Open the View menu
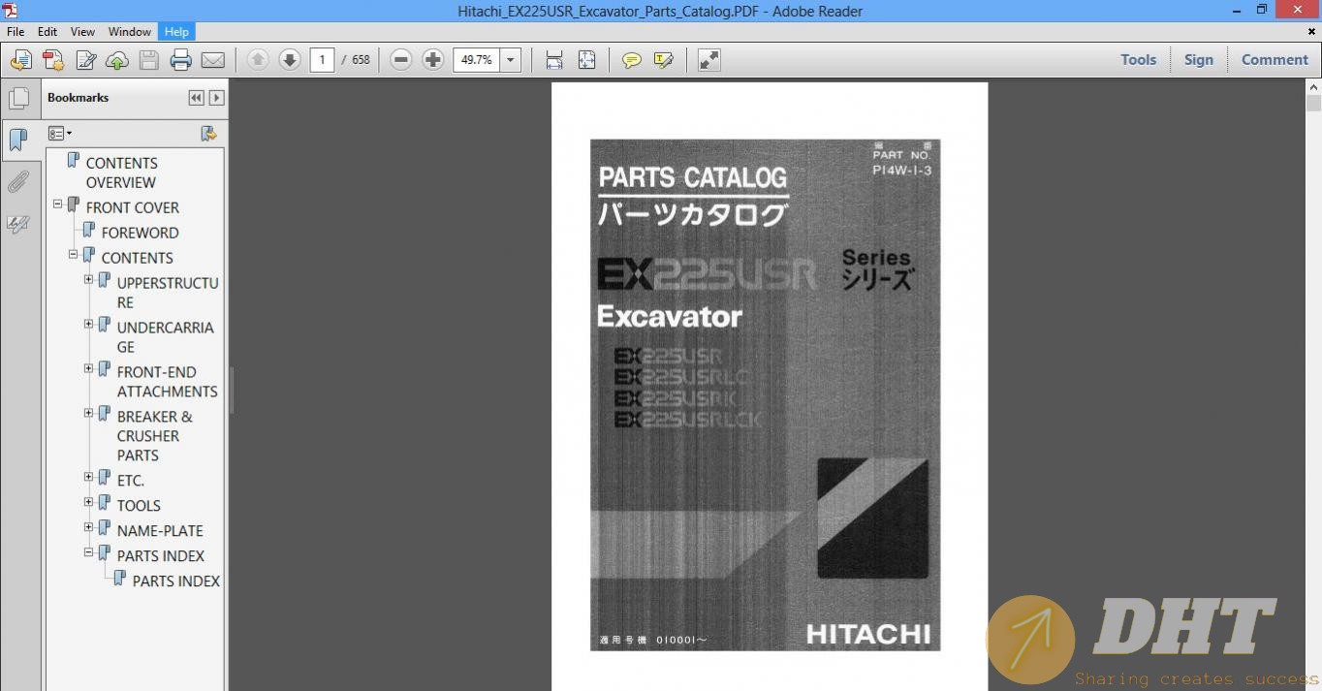 pyautogui.click(x=83, y=32)
